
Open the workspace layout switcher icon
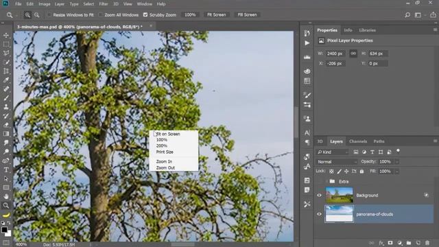pos(418,15)
